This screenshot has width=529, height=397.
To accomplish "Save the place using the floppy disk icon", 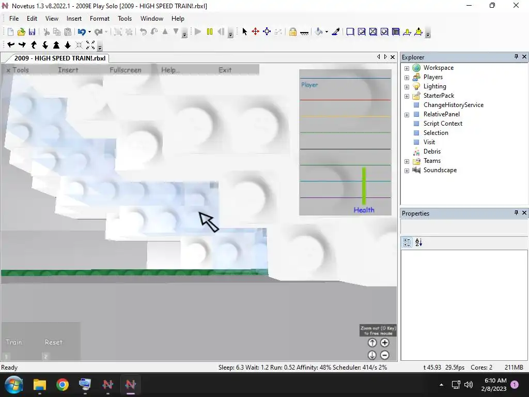I will click(x=32, y=32).
